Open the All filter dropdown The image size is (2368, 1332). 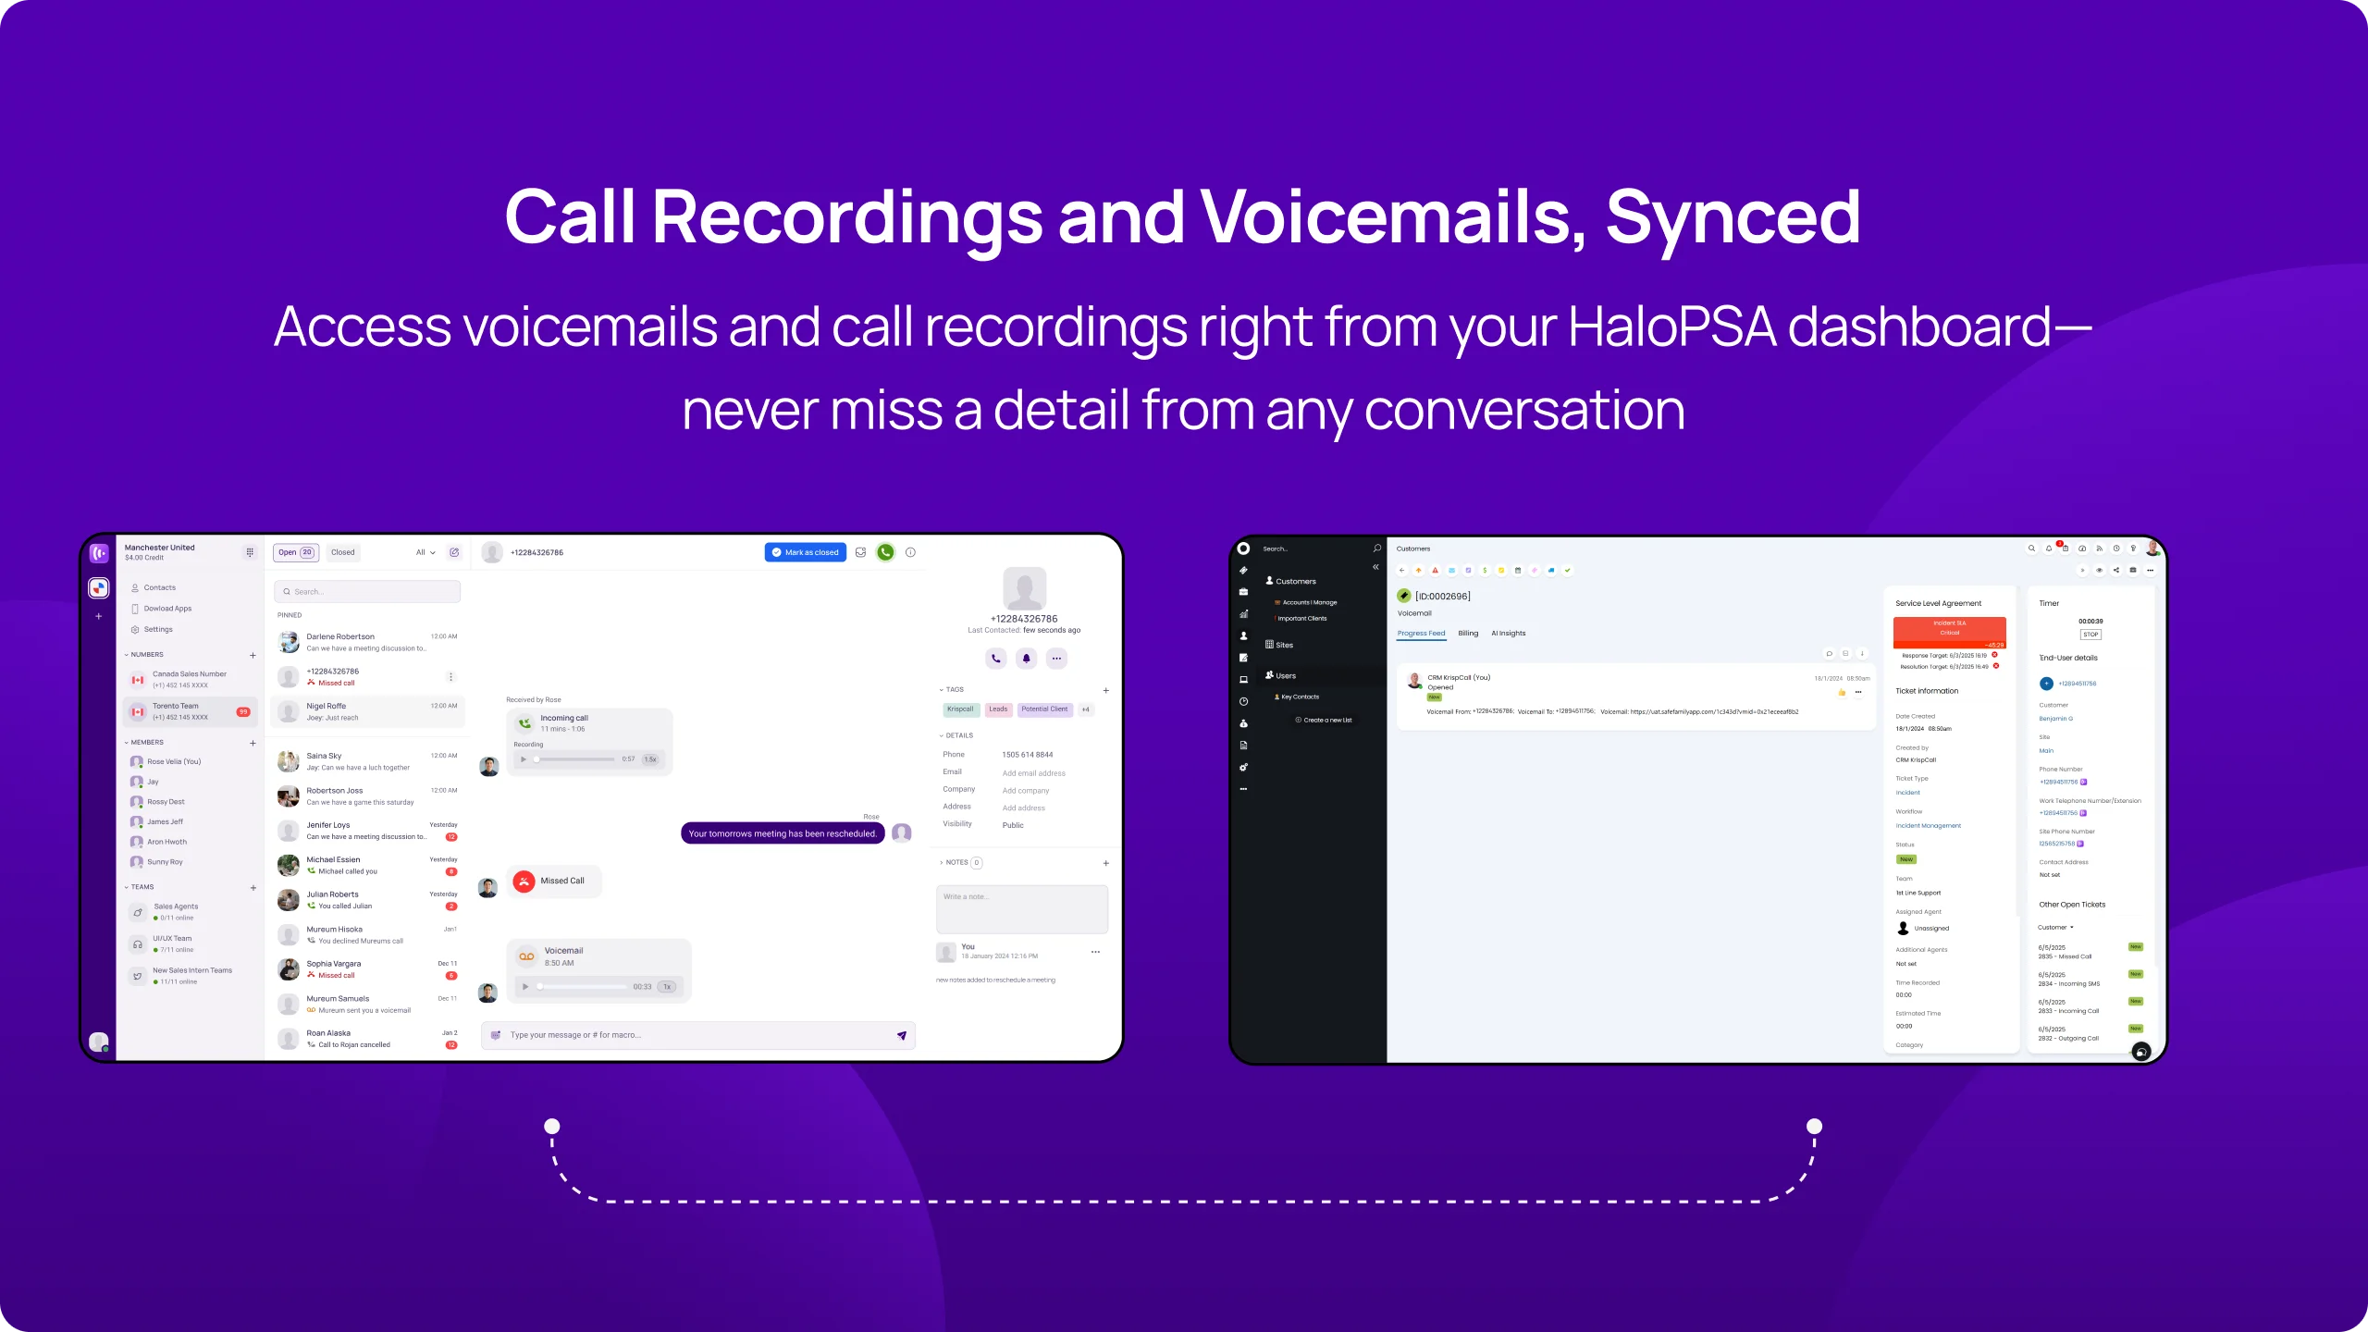click(425, 552)
